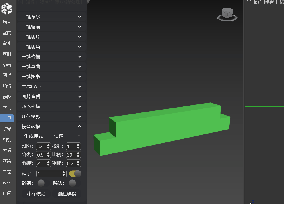Toggle the yellow switch beside 种子

point(75,174)
